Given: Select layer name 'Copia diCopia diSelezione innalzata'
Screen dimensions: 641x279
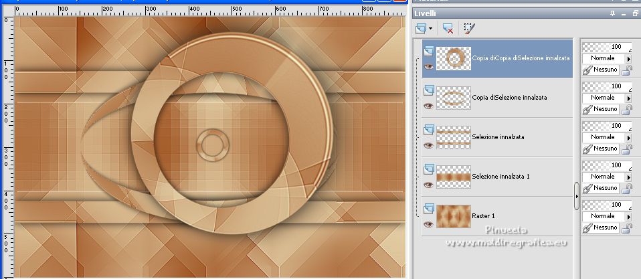Looking at the screenshot, I should 521,58.
